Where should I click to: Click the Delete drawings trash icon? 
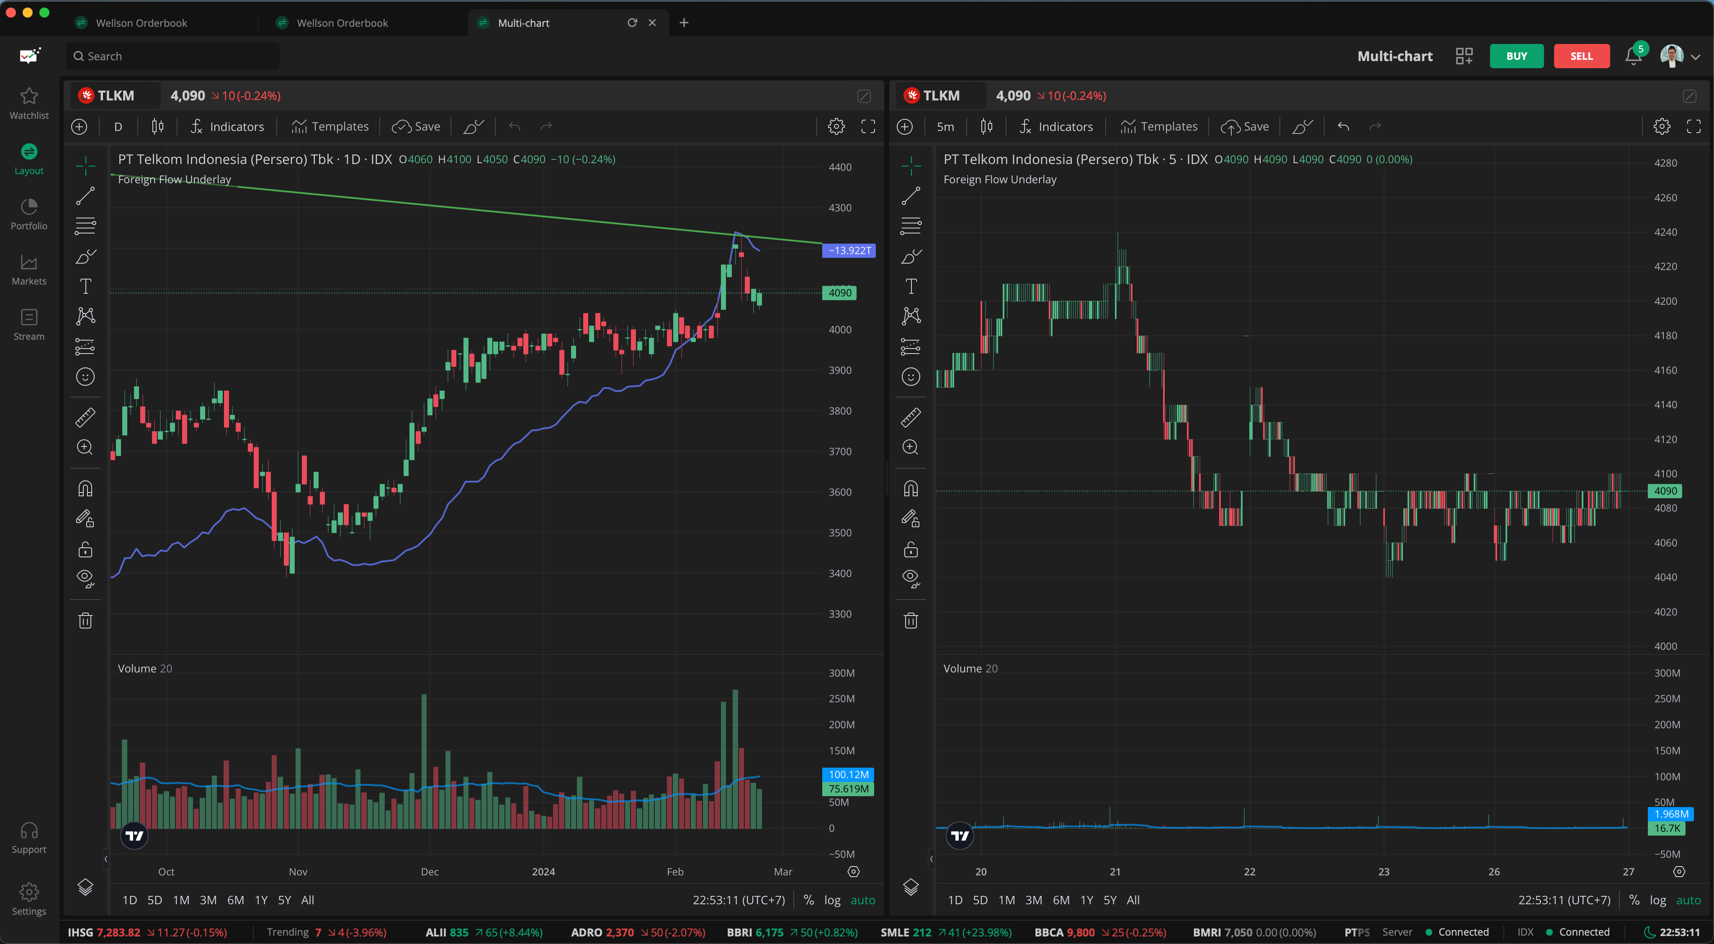click(x=85, y=620)
